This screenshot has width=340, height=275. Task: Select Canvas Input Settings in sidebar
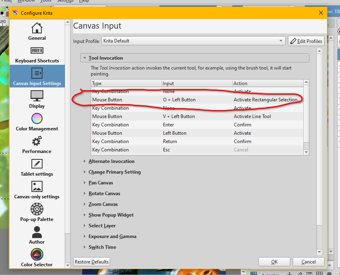tap(37, 76)
